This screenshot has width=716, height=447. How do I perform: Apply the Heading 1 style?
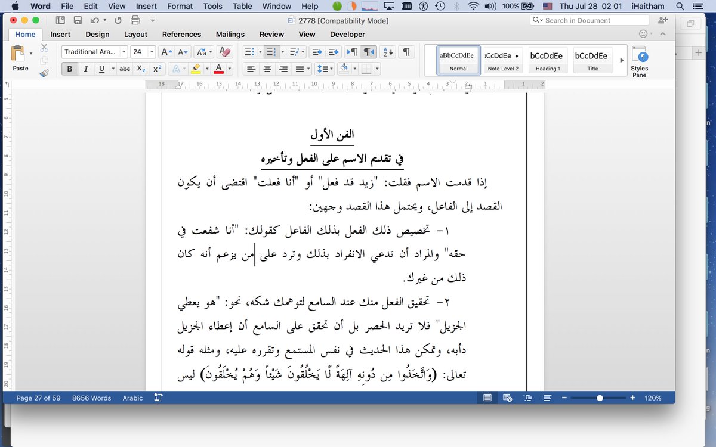(547, 60)
